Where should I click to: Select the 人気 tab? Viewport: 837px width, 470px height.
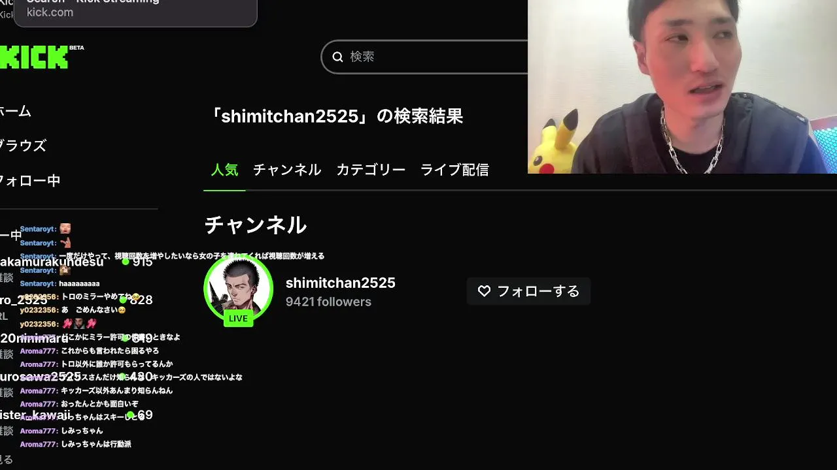224,170
